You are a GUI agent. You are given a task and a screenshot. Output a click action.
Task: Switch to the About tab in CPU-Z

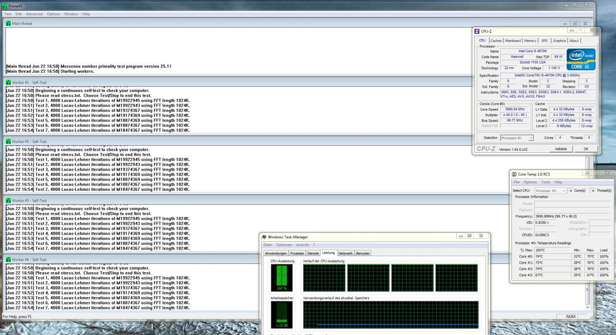574,41
